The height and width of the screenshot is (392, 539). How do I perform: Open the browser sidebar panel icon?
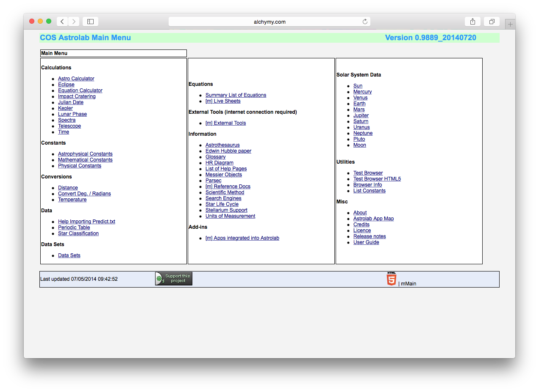tap(90, 21)
